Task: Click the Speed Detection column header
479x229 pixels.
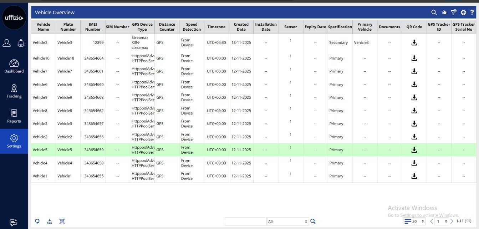Action: coord(192,27)
